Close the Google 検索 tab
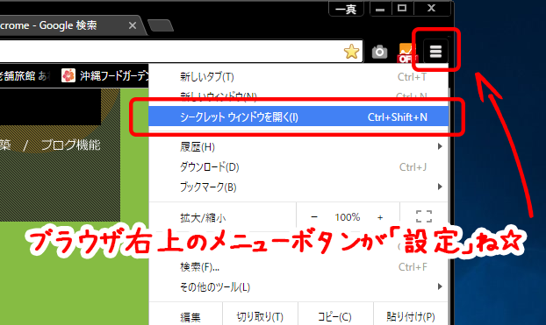This screenshot has height=325, width=546. (133, 25)
